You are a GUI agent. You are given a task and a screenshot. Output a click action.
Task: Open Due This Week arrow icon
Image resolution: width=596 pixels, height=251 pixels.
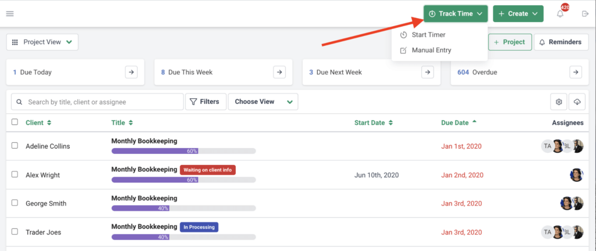[280, 72]
